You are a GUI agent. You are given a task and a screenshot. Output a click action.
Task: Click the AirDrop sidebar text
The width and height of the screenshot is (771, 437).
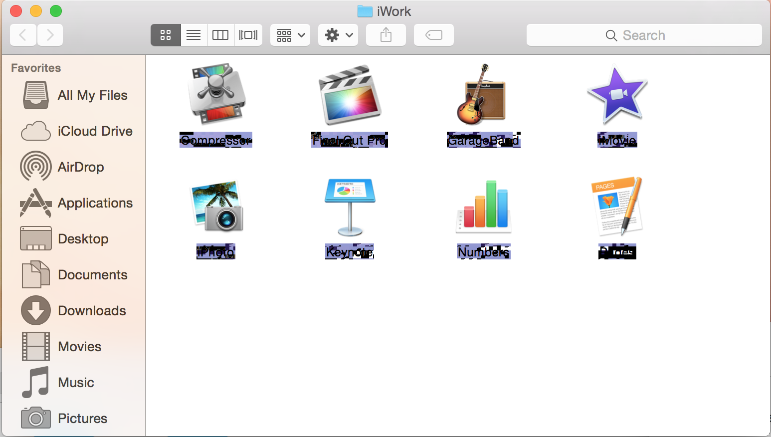(x=81, y=167)
